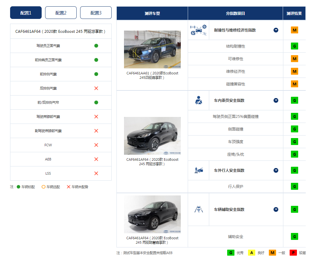Click the blue crash-test car photo
313x261 pixels.
(152, 49)
